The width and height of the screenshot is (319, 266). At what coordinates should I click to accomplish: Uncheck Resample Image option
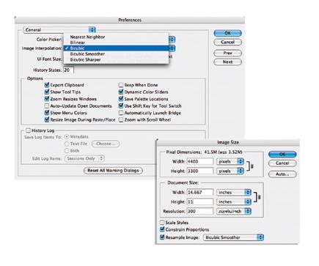pos(162,237)
